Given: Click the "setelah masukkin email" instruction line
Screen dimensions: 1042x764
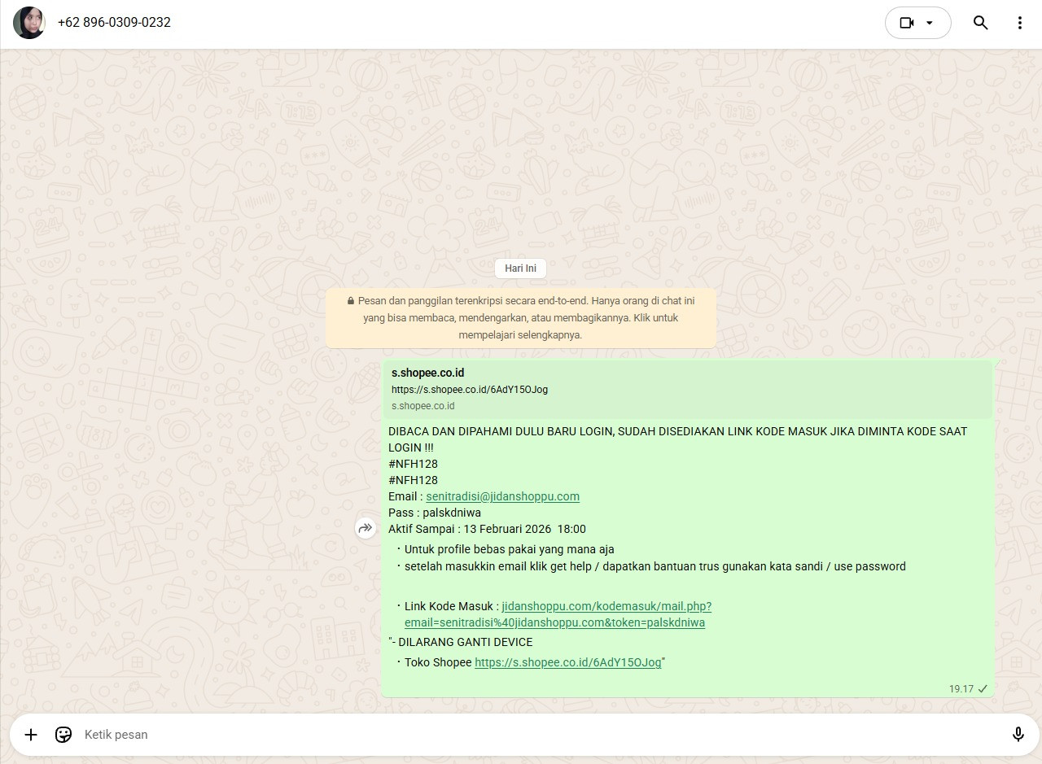Looking at the screenshot, I should click(x=655, y=566).
